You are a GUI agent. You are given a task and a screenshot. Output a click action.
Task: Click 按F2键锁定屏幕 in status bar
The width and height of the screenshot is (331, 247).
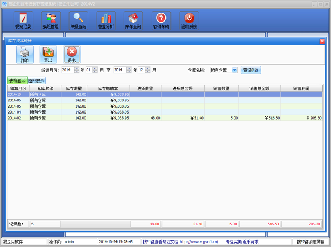(x=310, y=241)
